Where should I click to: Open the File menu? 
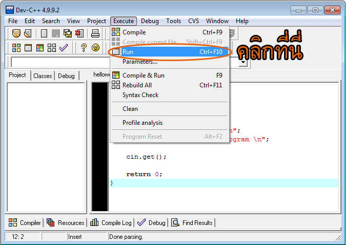(x=13, y=21)
